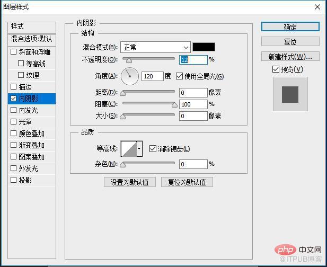
Task: Open the black shadow color swatch
Action: 204,47
